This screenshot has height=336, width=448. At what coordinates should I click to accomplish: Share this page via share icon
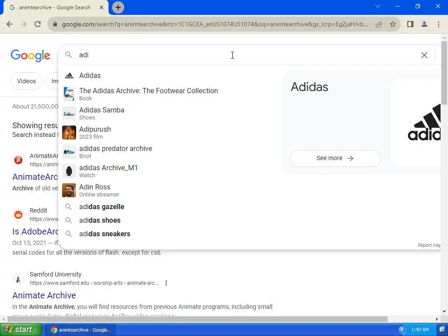(x=379, y=24)
